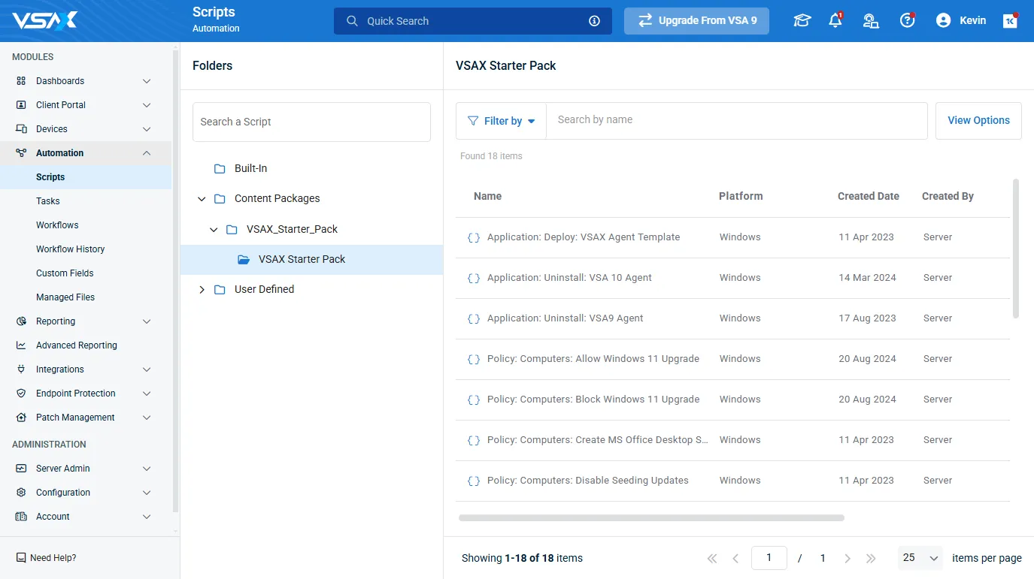Click the Kaseya logo icon at top right
The height and width of the screenshot is (579, 1034).
tap(1011, 21)
